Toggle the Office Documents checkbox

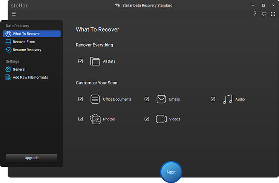80,99
